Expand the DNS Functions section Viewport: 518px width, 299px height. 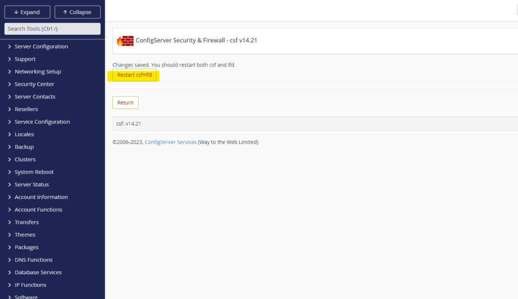(33, 260)
